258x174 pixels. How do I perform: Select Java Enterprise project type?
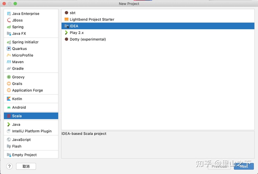tap(31, 14)
